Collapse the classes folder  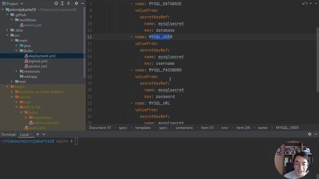pyautogui.click(x=12, y=97)
